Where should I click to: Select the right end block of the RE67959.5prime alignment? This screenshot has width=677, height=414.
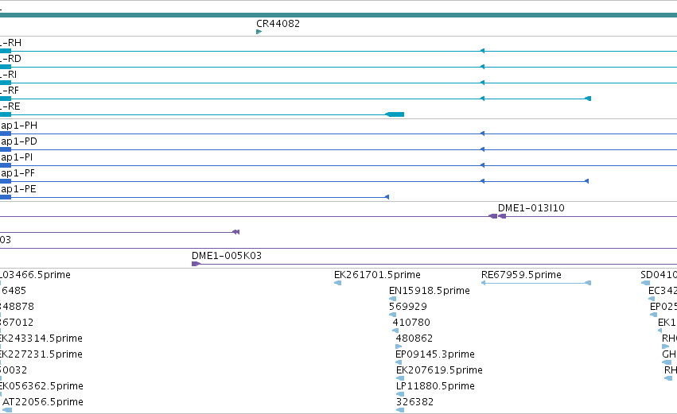click(x=588, y=284)
